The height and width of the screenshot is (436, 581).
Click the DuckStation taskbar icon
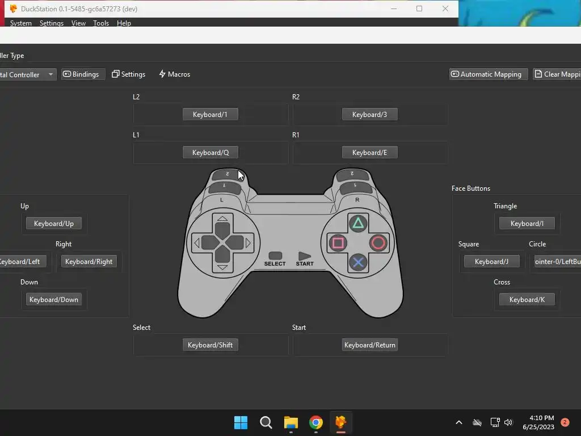pyautogui.click(x=341, y=422)
